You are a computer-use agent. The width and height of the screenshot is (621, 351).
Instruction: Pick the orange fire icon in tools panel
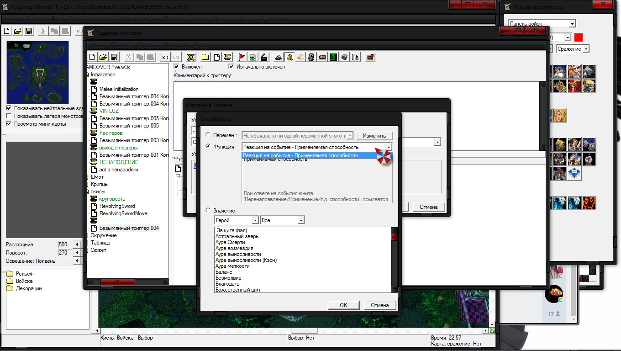tap(589, 202)
